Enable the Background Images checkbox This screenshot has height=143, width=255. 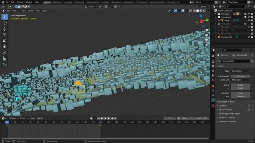(220, 114)
